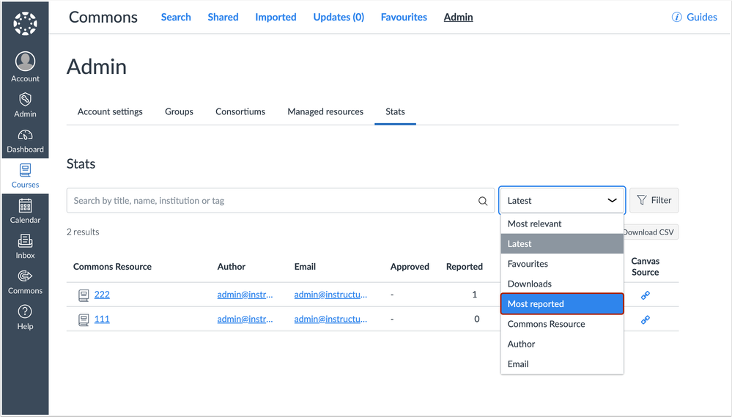Open Favourites in top navigation

click(x=404, y=18)
